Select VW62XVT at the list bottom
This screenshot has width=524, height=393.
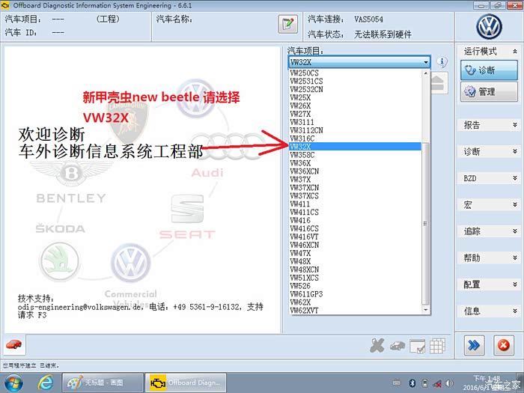pos(304,310)
